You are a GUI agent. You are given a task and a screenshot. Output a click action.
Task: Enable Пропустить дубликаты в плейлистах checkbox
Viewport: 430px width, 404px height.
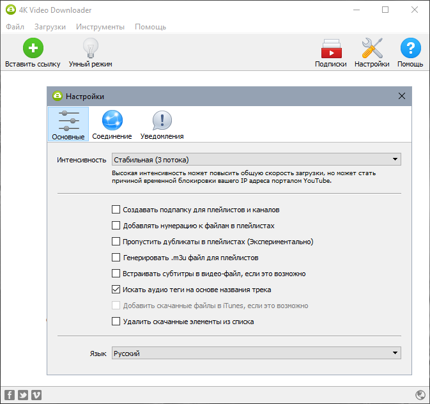coord(116,241)
